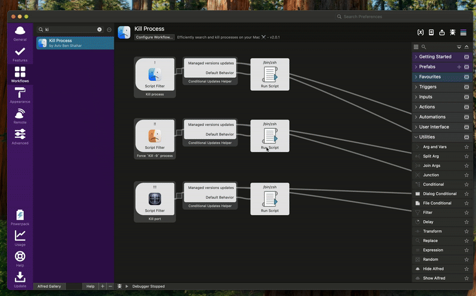The height and width of the screenshot is (296, 476).
Task: Expand all palette sections down-arrow
Action: [x=459, y=47]
